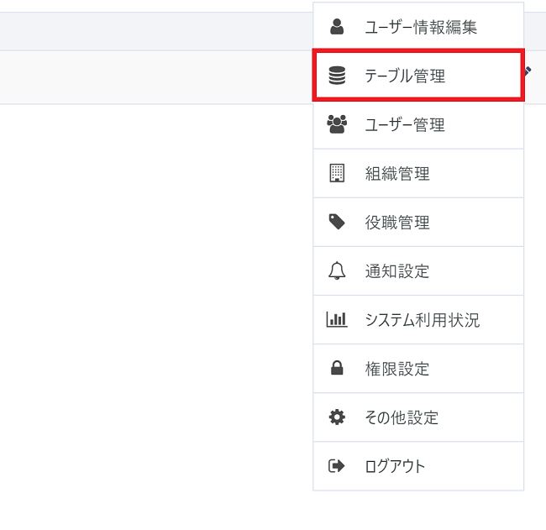Click the database stack icon for テーブル管理
This screenshot has height=530, width=546.
(337, 76)
